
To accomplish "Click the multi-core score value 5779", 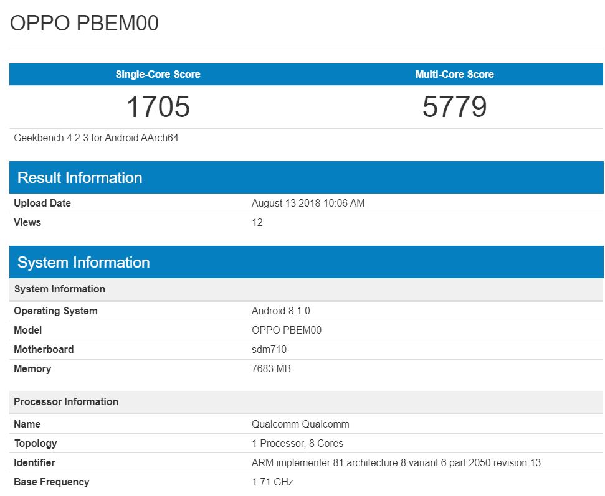I will (454, 107).
